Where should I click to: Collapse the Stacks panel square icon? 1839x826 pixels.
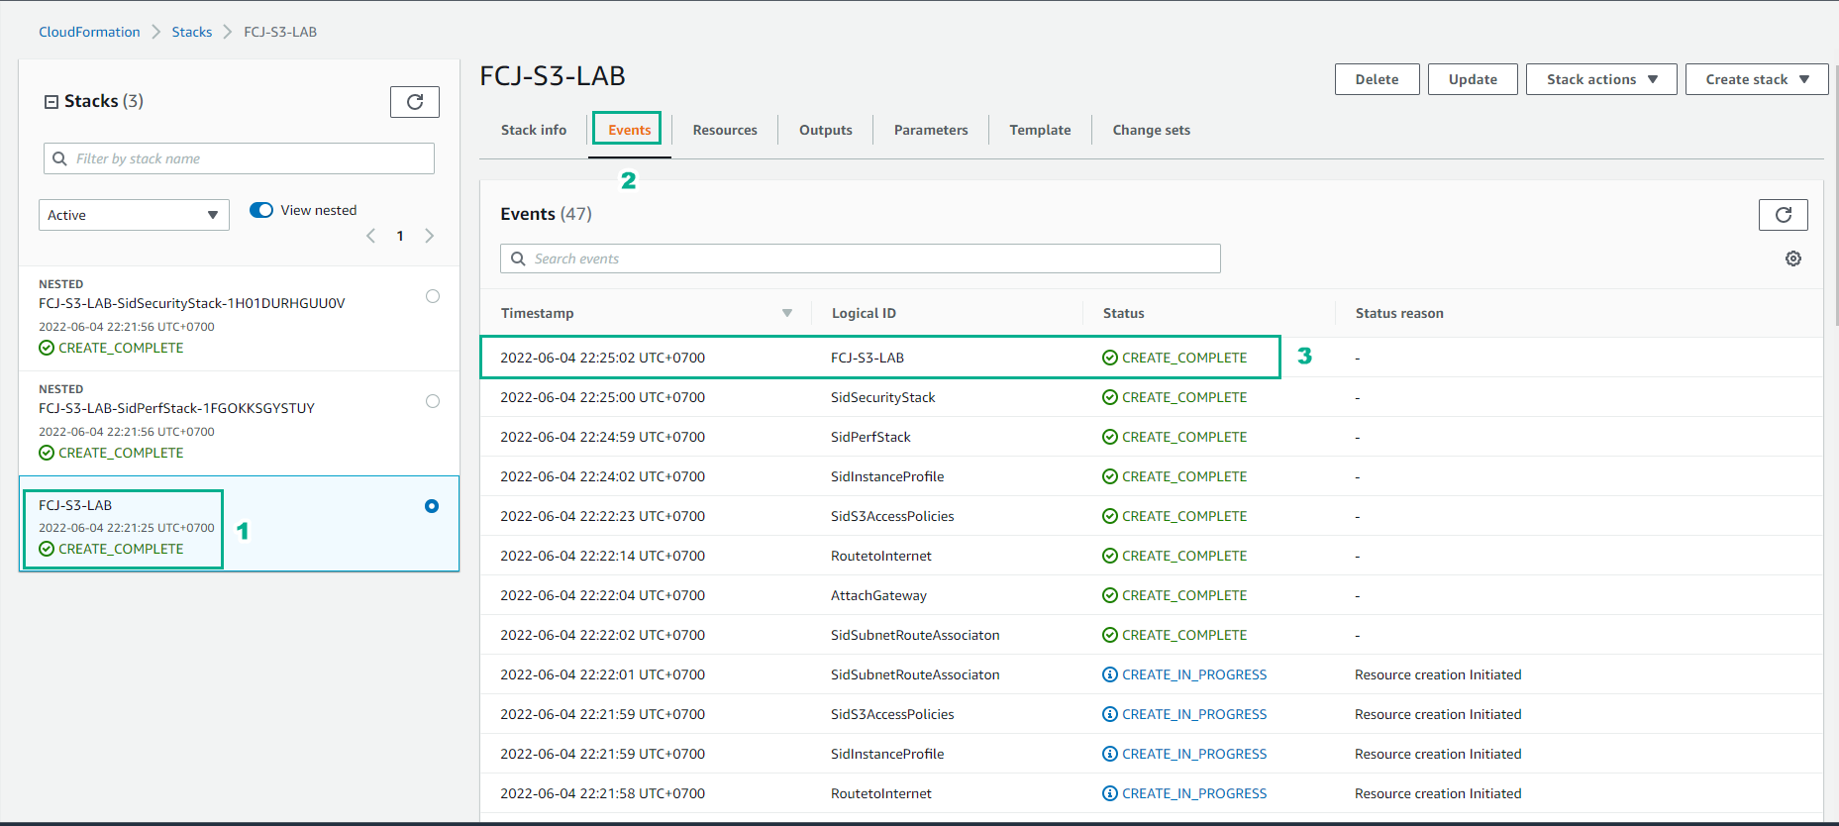click(51, 102)
